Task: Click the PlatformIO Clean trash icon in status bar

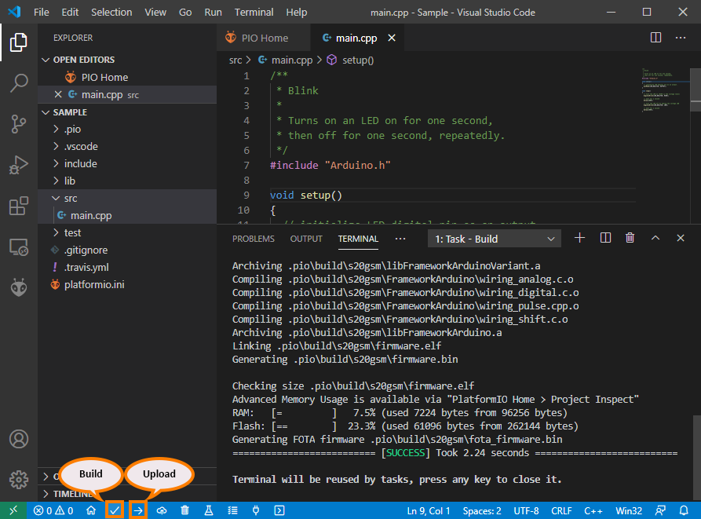Action: click(x=184, y=510)
